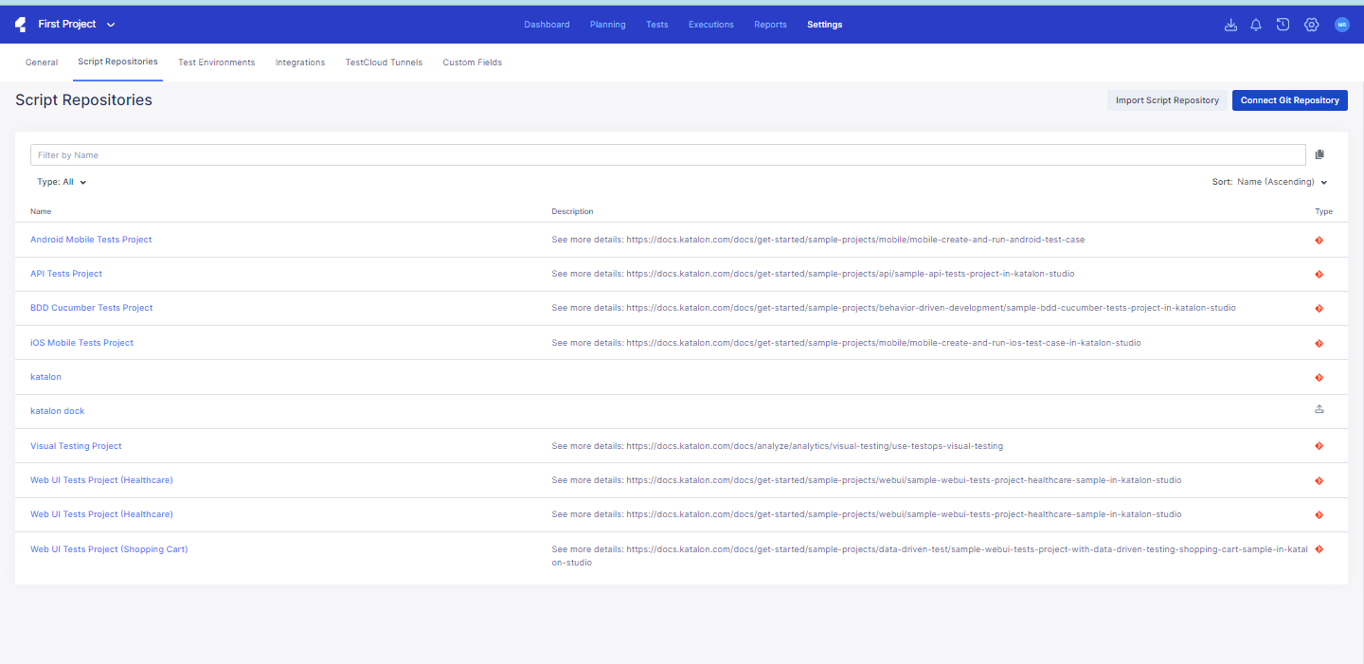Click the Name column header
The width and height of the screenshot is (1364, 664).
41,211
